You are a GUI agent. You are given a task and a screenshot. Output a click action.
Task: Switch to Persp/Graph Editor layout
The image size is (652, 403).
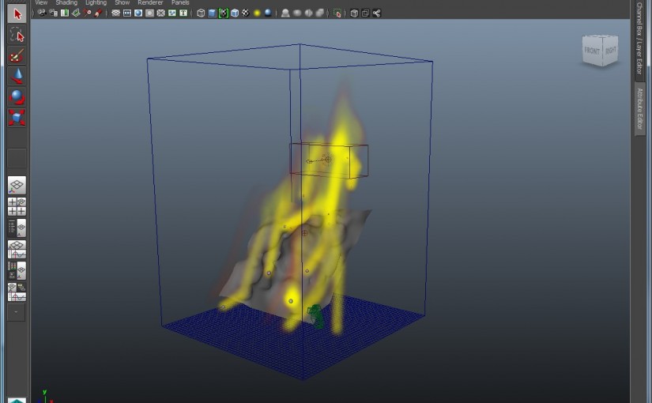(x=17, y=249)
